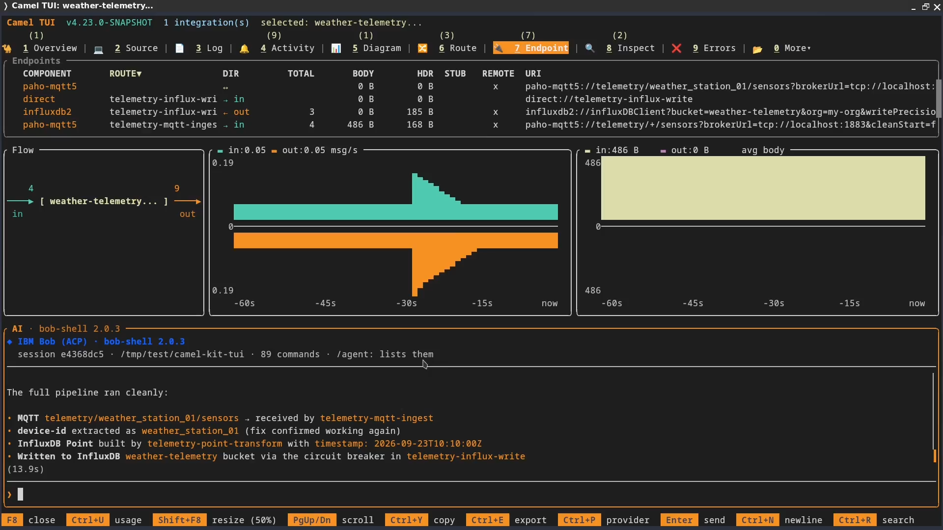
Task: Click the Enter send shortcut
Action: pyautogui.click(x=693, y=520)
